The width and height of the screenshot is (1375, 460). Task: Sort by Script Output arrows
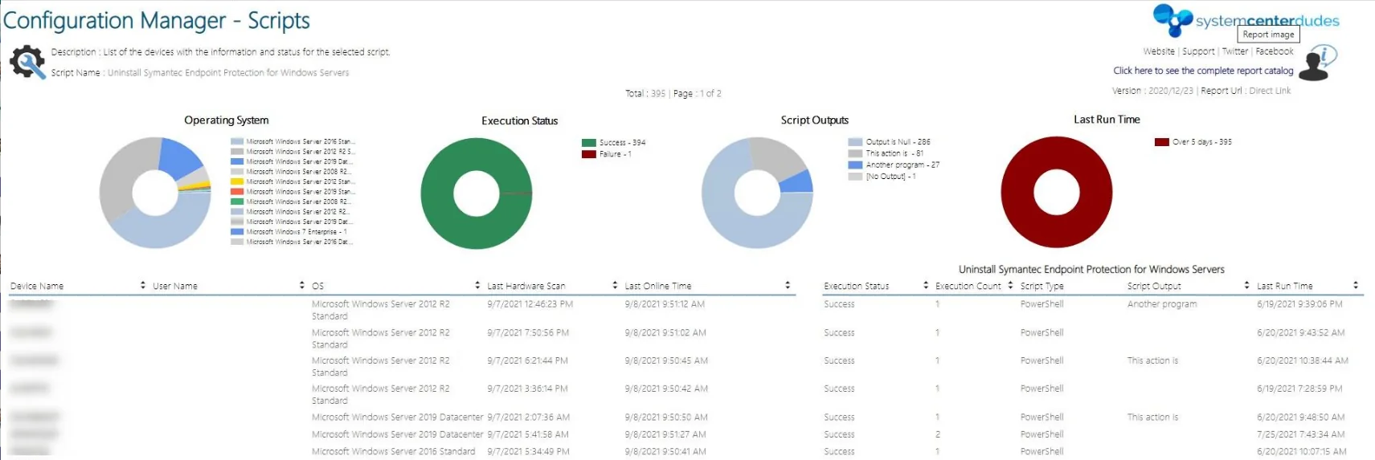(x=1246, y=285)
